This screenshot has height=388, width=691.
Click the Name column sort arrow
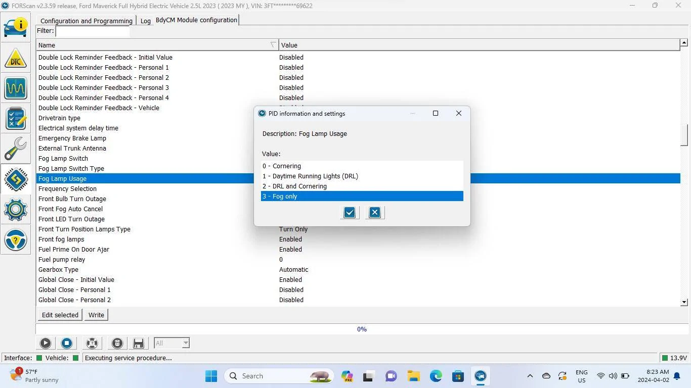tap(273, 45)
